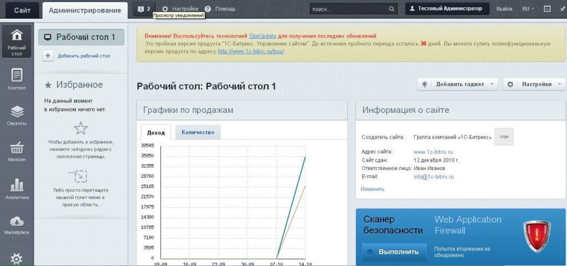The image size is (567, 266).
Task: Click into the поиск search field
Action: coord(348,9)
